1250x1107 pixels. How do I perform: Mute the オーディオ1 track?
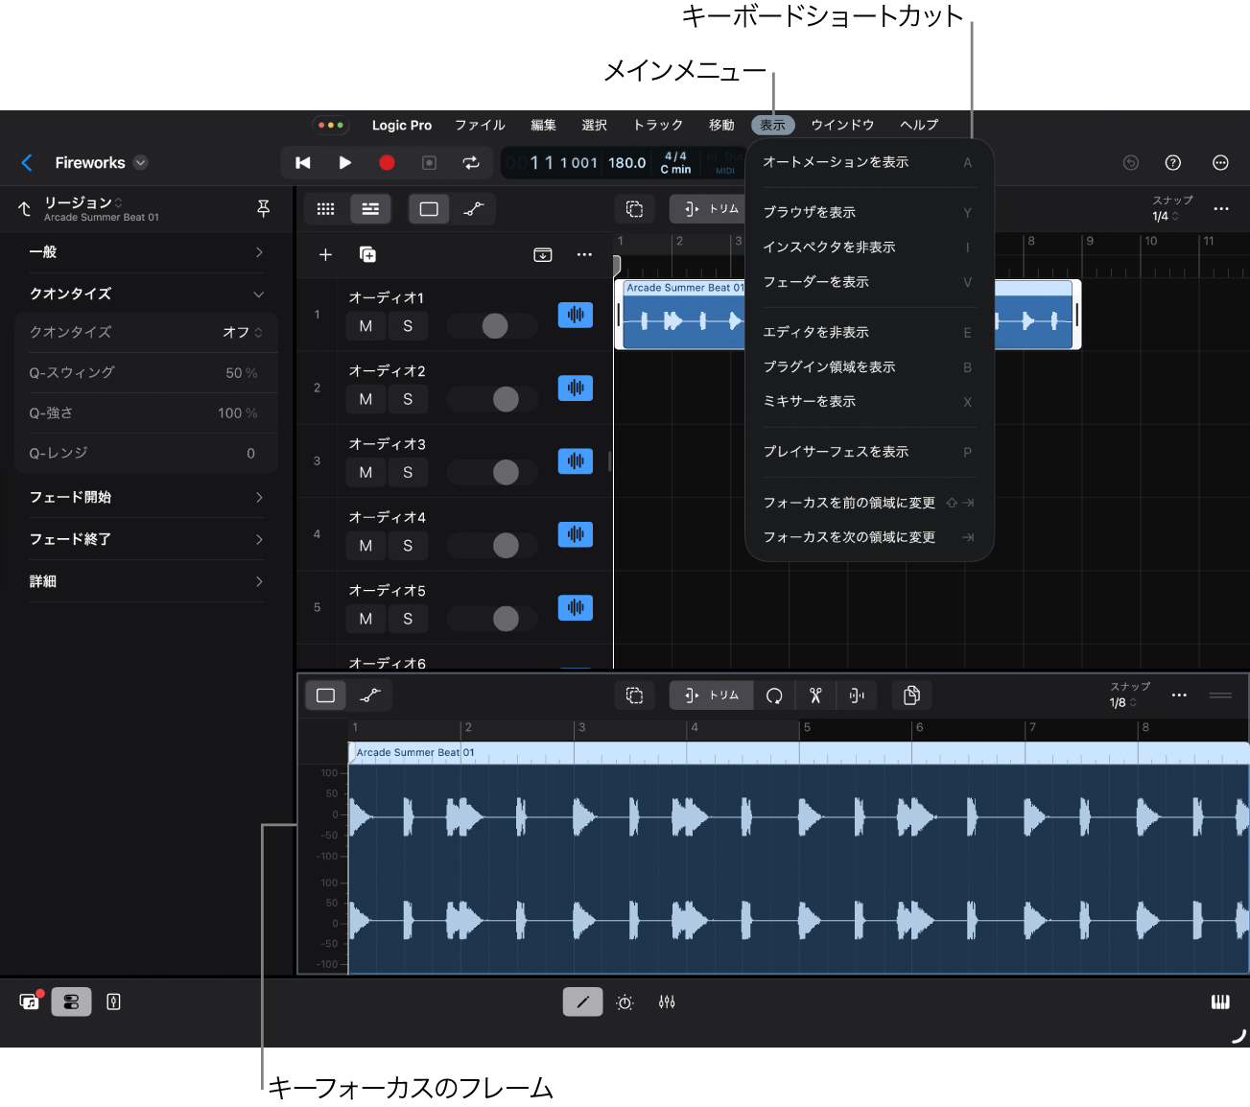click(x=366, y=326)
